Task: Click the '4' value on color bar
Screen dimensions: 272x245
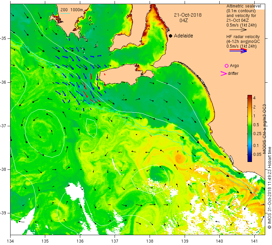Action: (x=254, y=98)
